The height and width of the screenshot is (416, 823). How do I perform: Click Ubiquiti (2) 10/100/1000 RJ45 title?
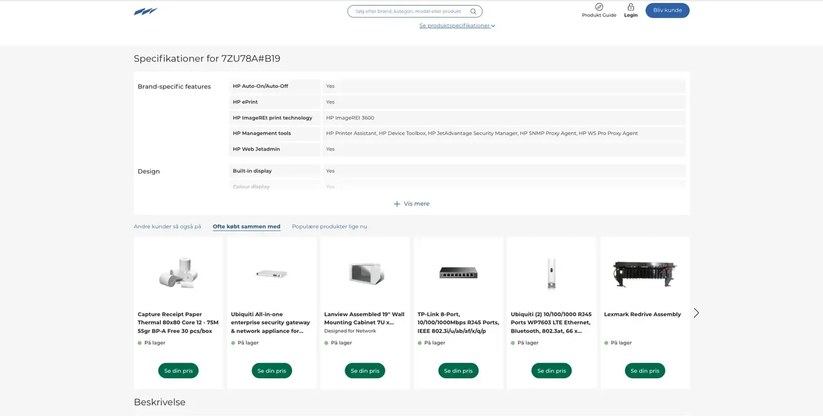point(551,323)
